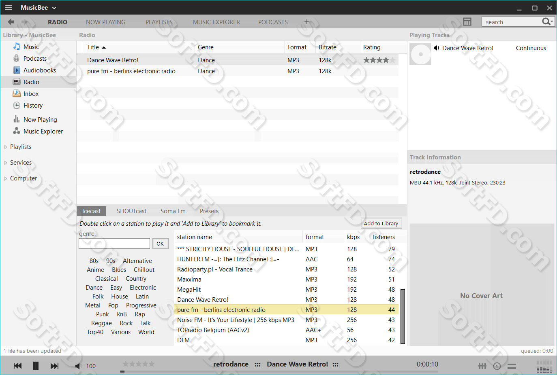Switch to the PLAYLISTS tab

click(x=159, y=22)
